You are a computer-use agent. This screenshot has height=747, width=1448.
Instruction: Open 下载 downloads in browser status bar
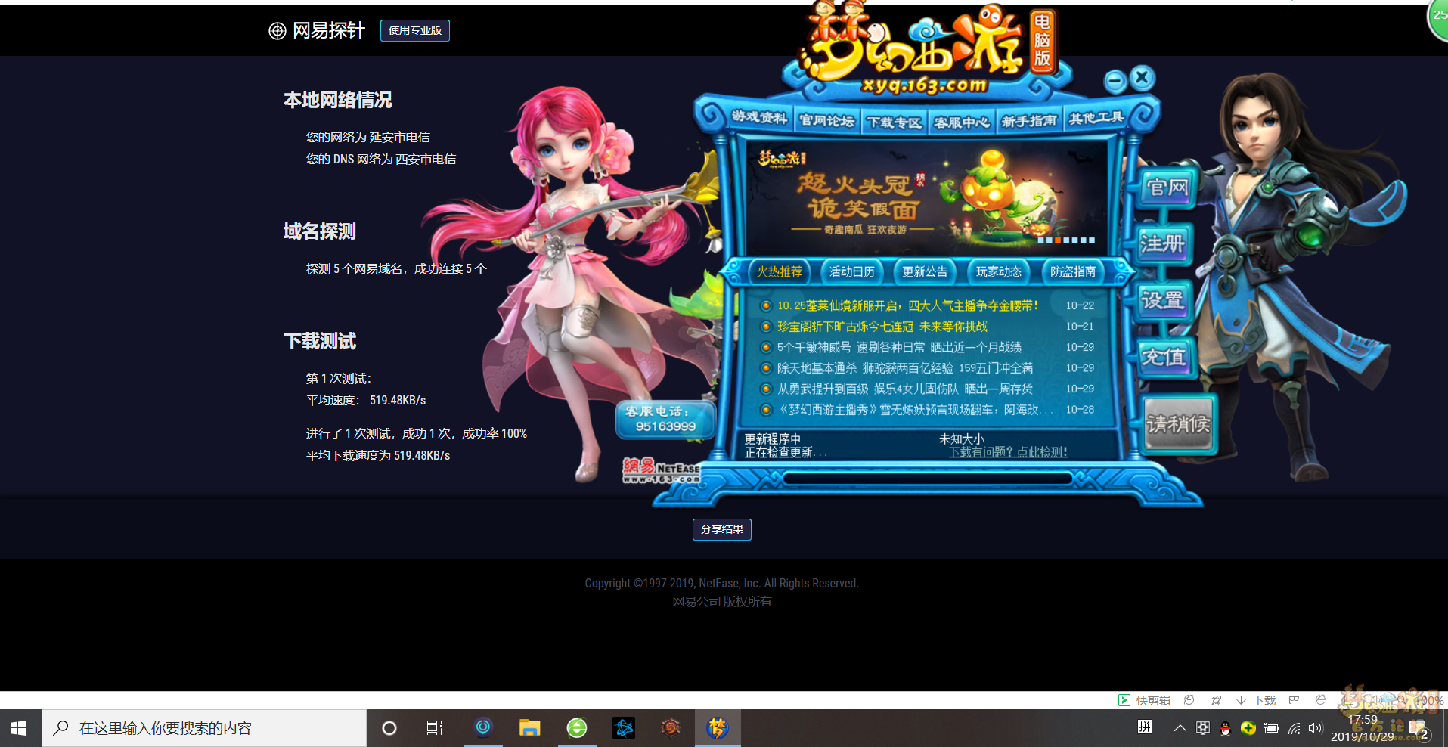1256,700
